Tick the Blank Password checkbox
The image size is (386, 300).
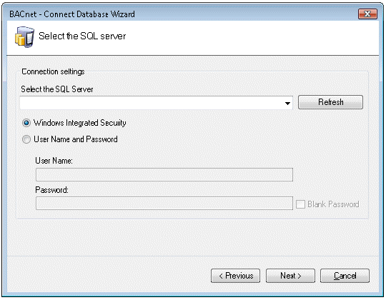point(300,204)
